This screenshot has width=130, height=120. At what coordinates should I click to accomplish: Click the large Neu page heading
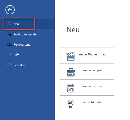[x=73, y=30]
